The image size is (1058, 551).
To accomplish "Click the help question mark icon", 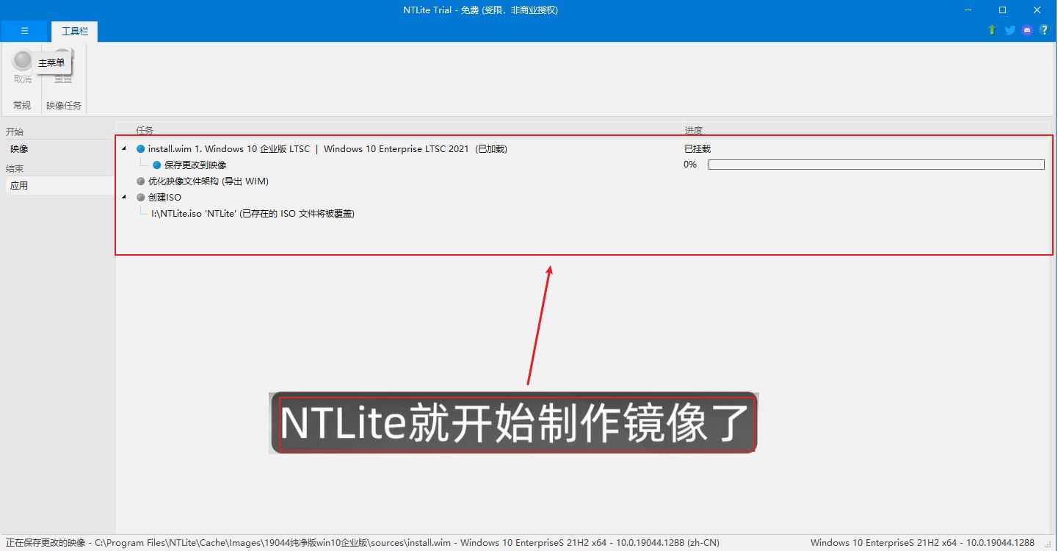I will point(1044,30).
